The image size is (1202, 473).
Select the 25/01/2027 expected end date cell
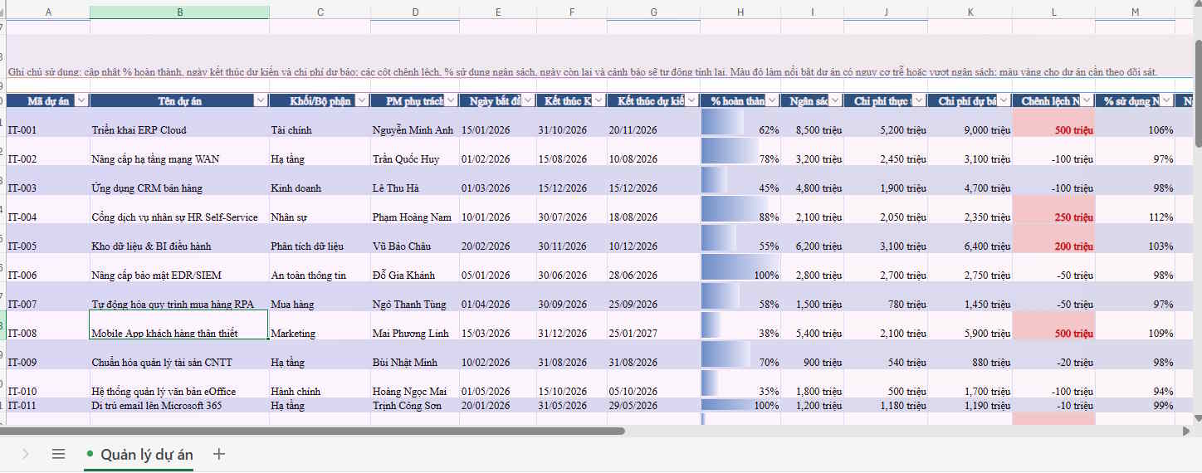(653, 325)
